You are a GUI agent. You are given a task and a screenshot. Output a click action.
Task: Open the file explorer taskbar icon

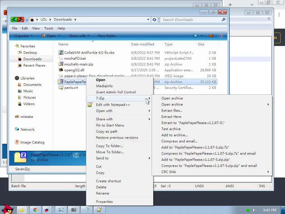22,210
